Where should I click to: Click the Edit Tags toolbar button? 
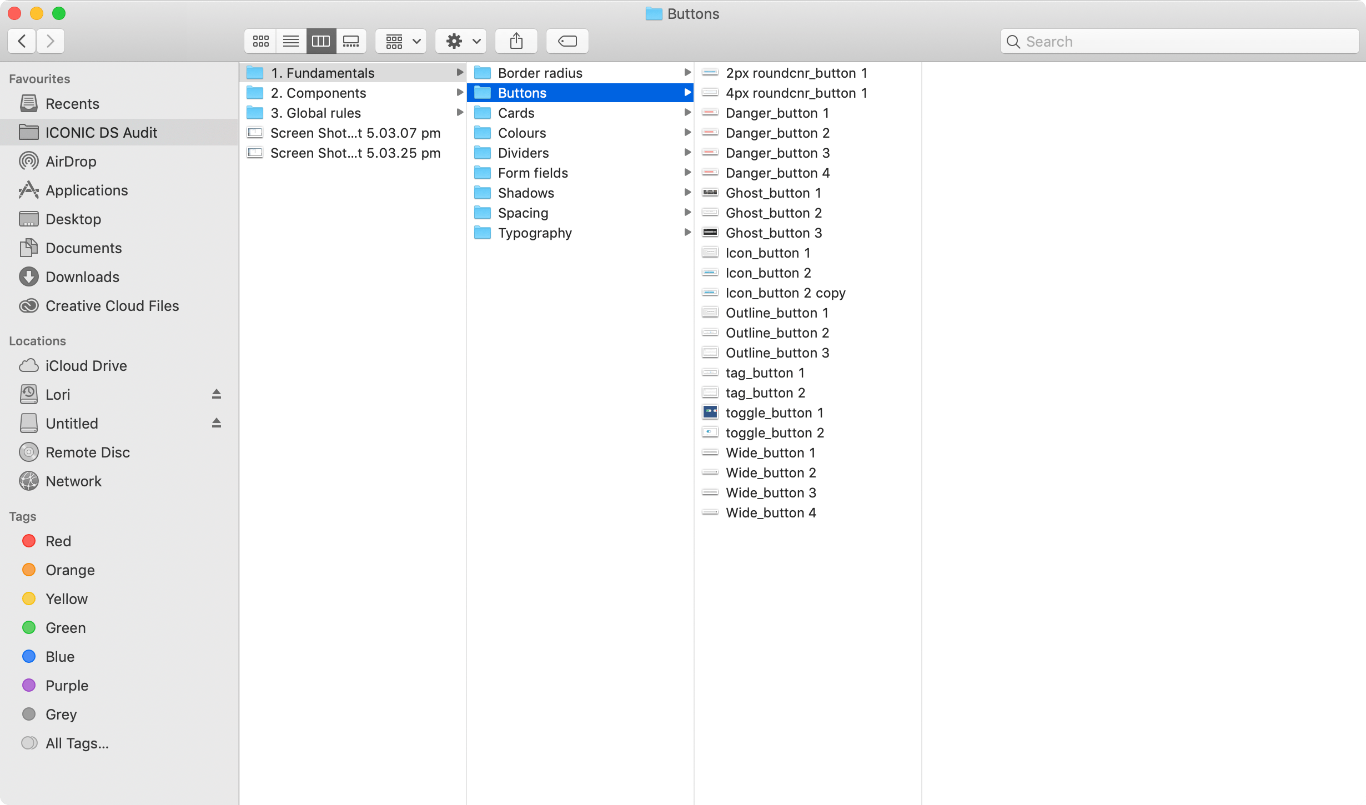click(x=568, y=41)
